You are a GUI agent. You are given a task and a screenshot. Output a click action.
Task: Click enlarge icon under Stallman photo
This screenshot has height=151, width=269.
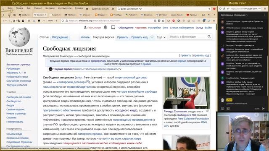coord(208,111)
